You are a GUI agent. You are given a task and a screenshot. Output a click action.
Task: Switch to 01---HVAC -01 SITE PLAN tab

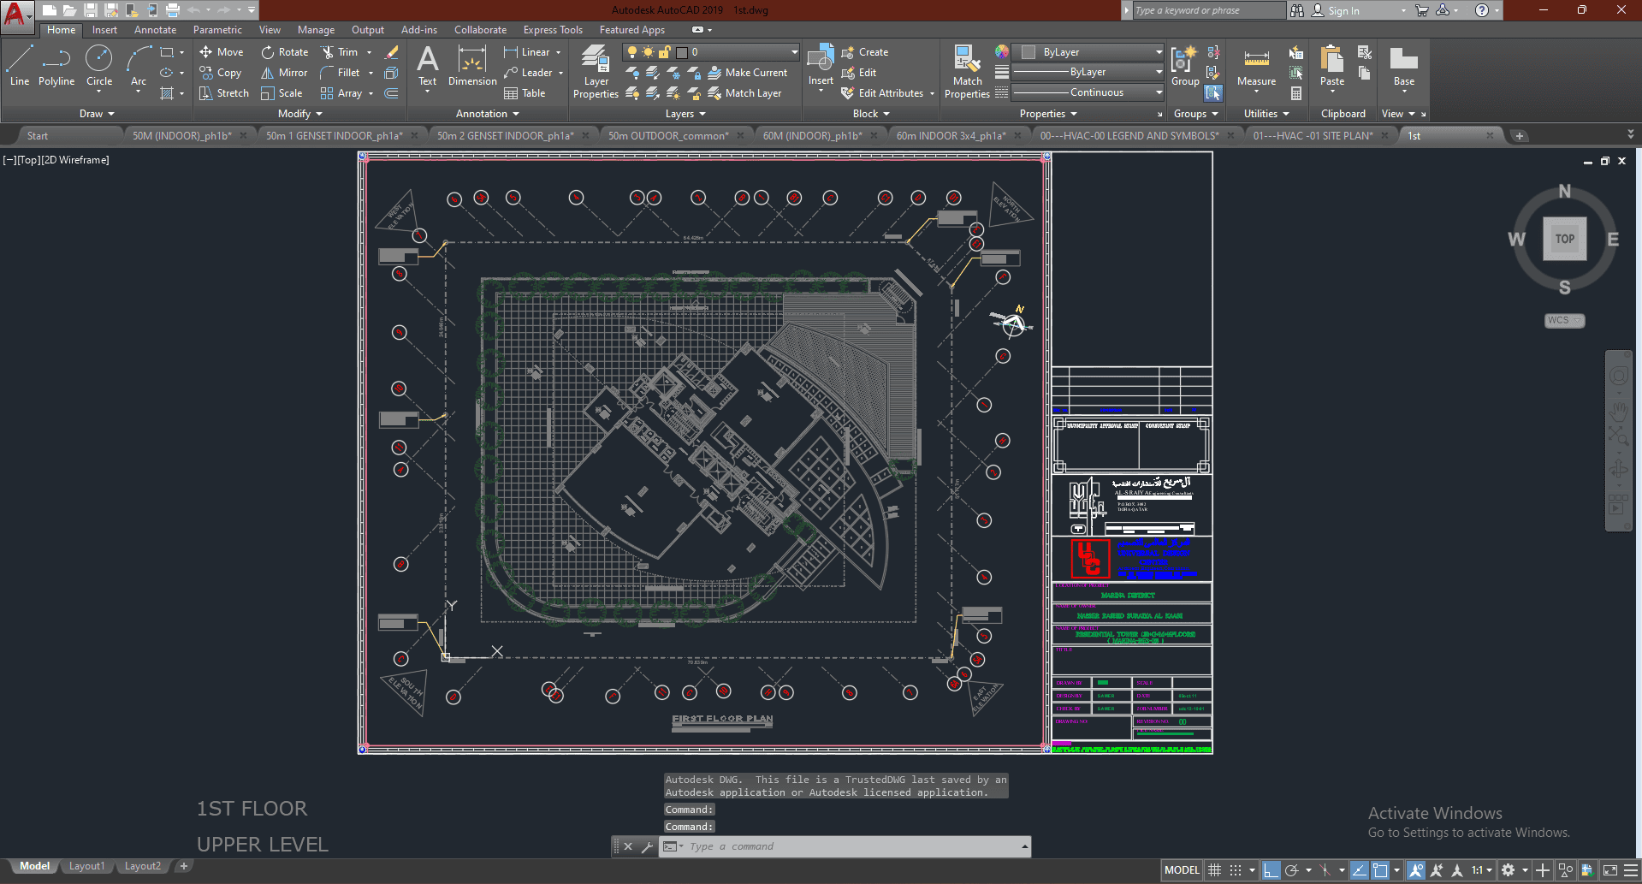(x=1312, y=136)
